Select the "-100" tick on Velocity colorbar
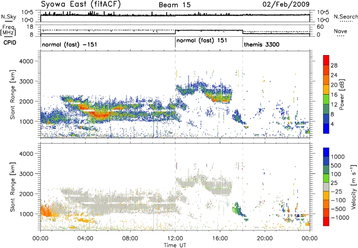The image size is (358, 248). [x=338, y=200]
